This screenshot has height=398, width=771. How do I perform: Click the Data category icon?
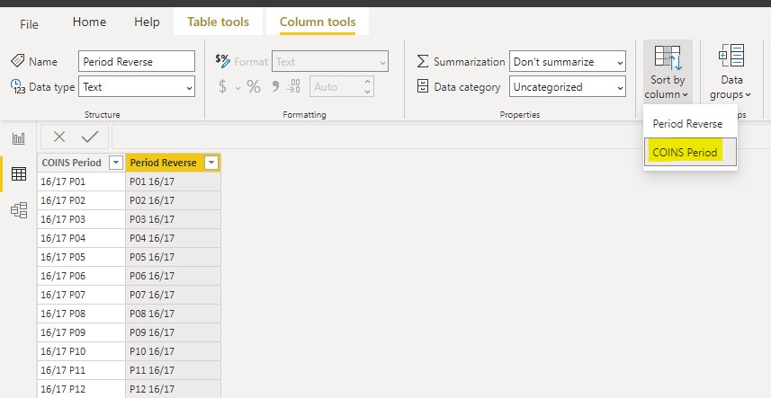click(422, 86)
